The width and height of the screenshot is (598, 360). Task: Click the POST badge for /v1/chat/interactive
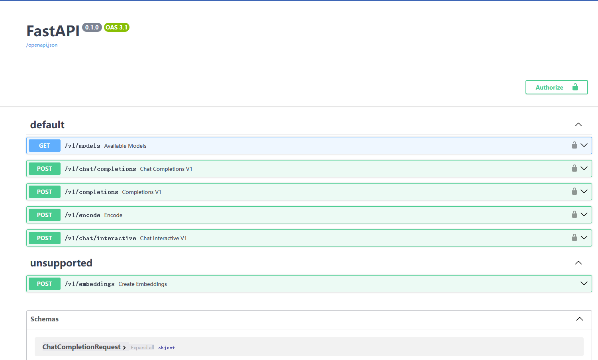coord(45,238)
